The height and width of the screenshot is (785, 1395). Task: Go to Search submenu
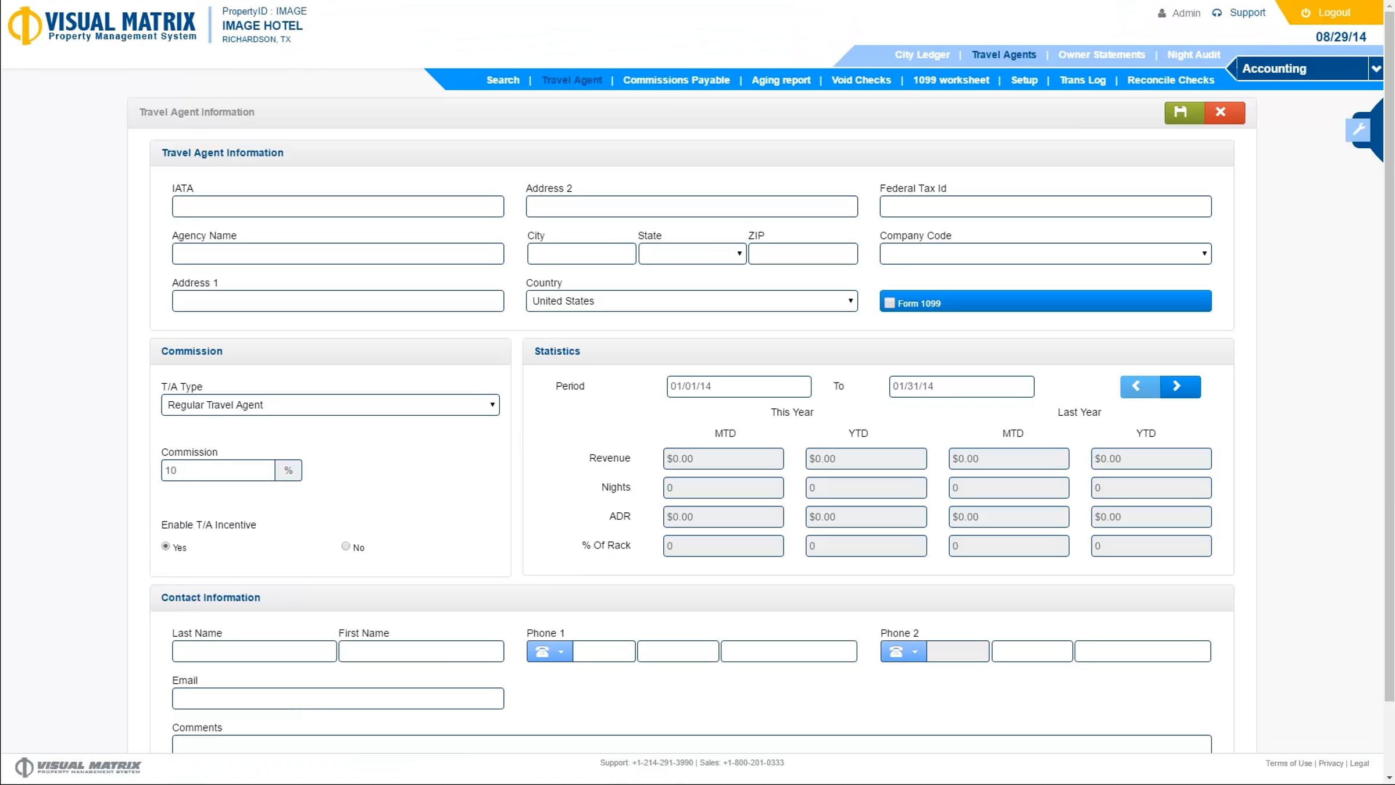(x=503, y=80)
